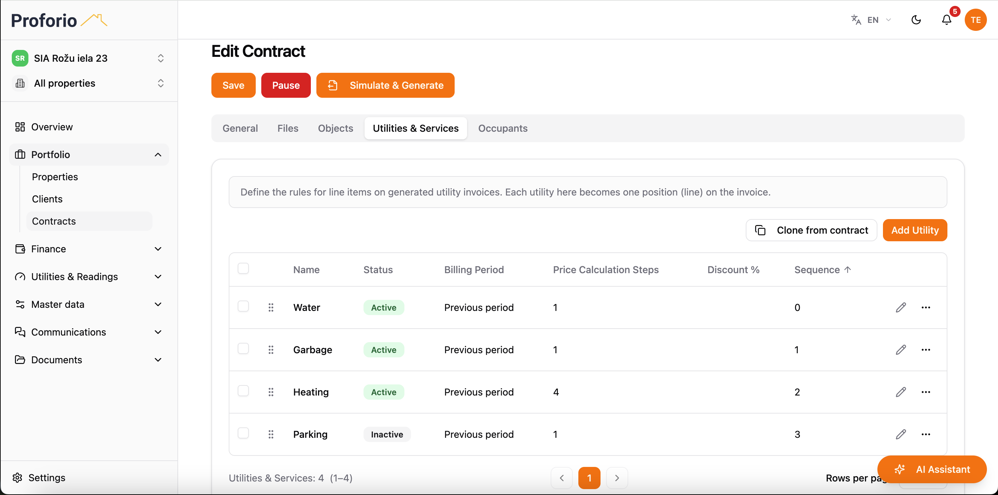Collapse the Portfolio menu section

tap(89, 154)
